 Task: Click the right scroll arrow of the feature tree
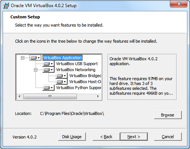[x=98, y=96]
